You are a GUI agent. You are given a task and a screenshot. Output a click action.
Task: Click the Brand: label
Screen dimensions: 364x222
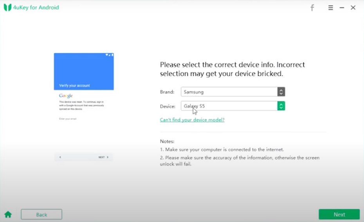(x=167, y=92)
